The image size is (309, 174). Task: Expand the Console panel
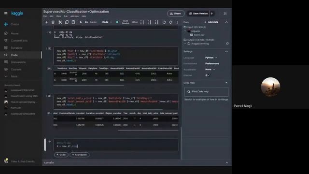click(226, 163)
